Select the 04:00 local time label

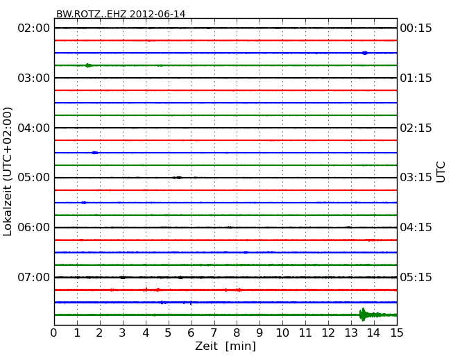coord(34,128)
